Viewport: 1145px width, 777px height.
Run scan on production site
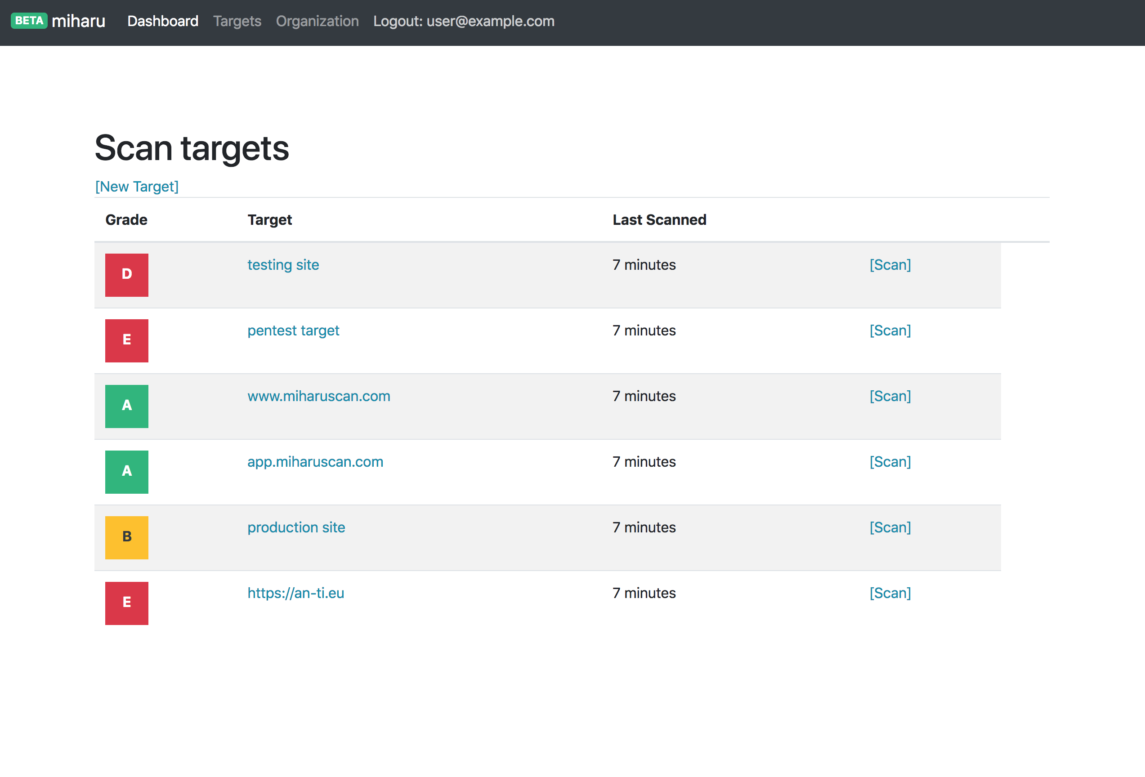(890, 527)
